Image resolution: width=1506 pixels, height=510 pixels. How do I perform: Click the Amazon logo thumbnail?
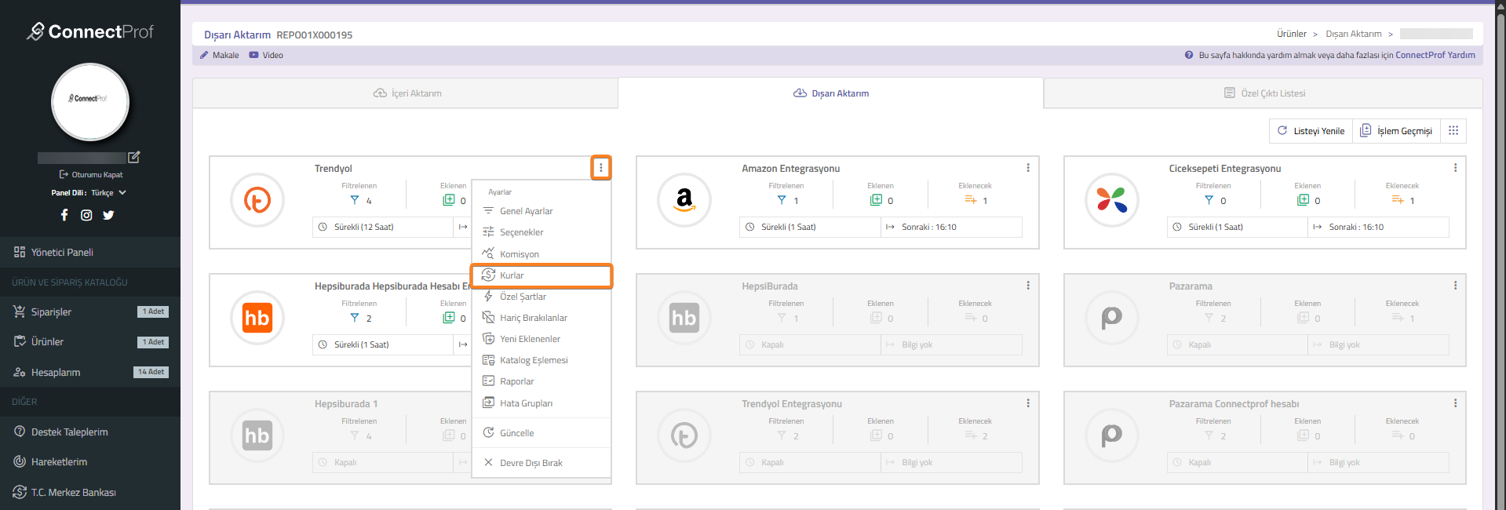coord(684,200)
